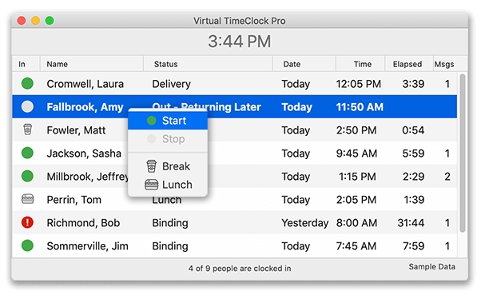The height and width of the screenshot is (295, 481).
Task: Click the vertical scrollbar of the employee list
Action: click(463, 153)
